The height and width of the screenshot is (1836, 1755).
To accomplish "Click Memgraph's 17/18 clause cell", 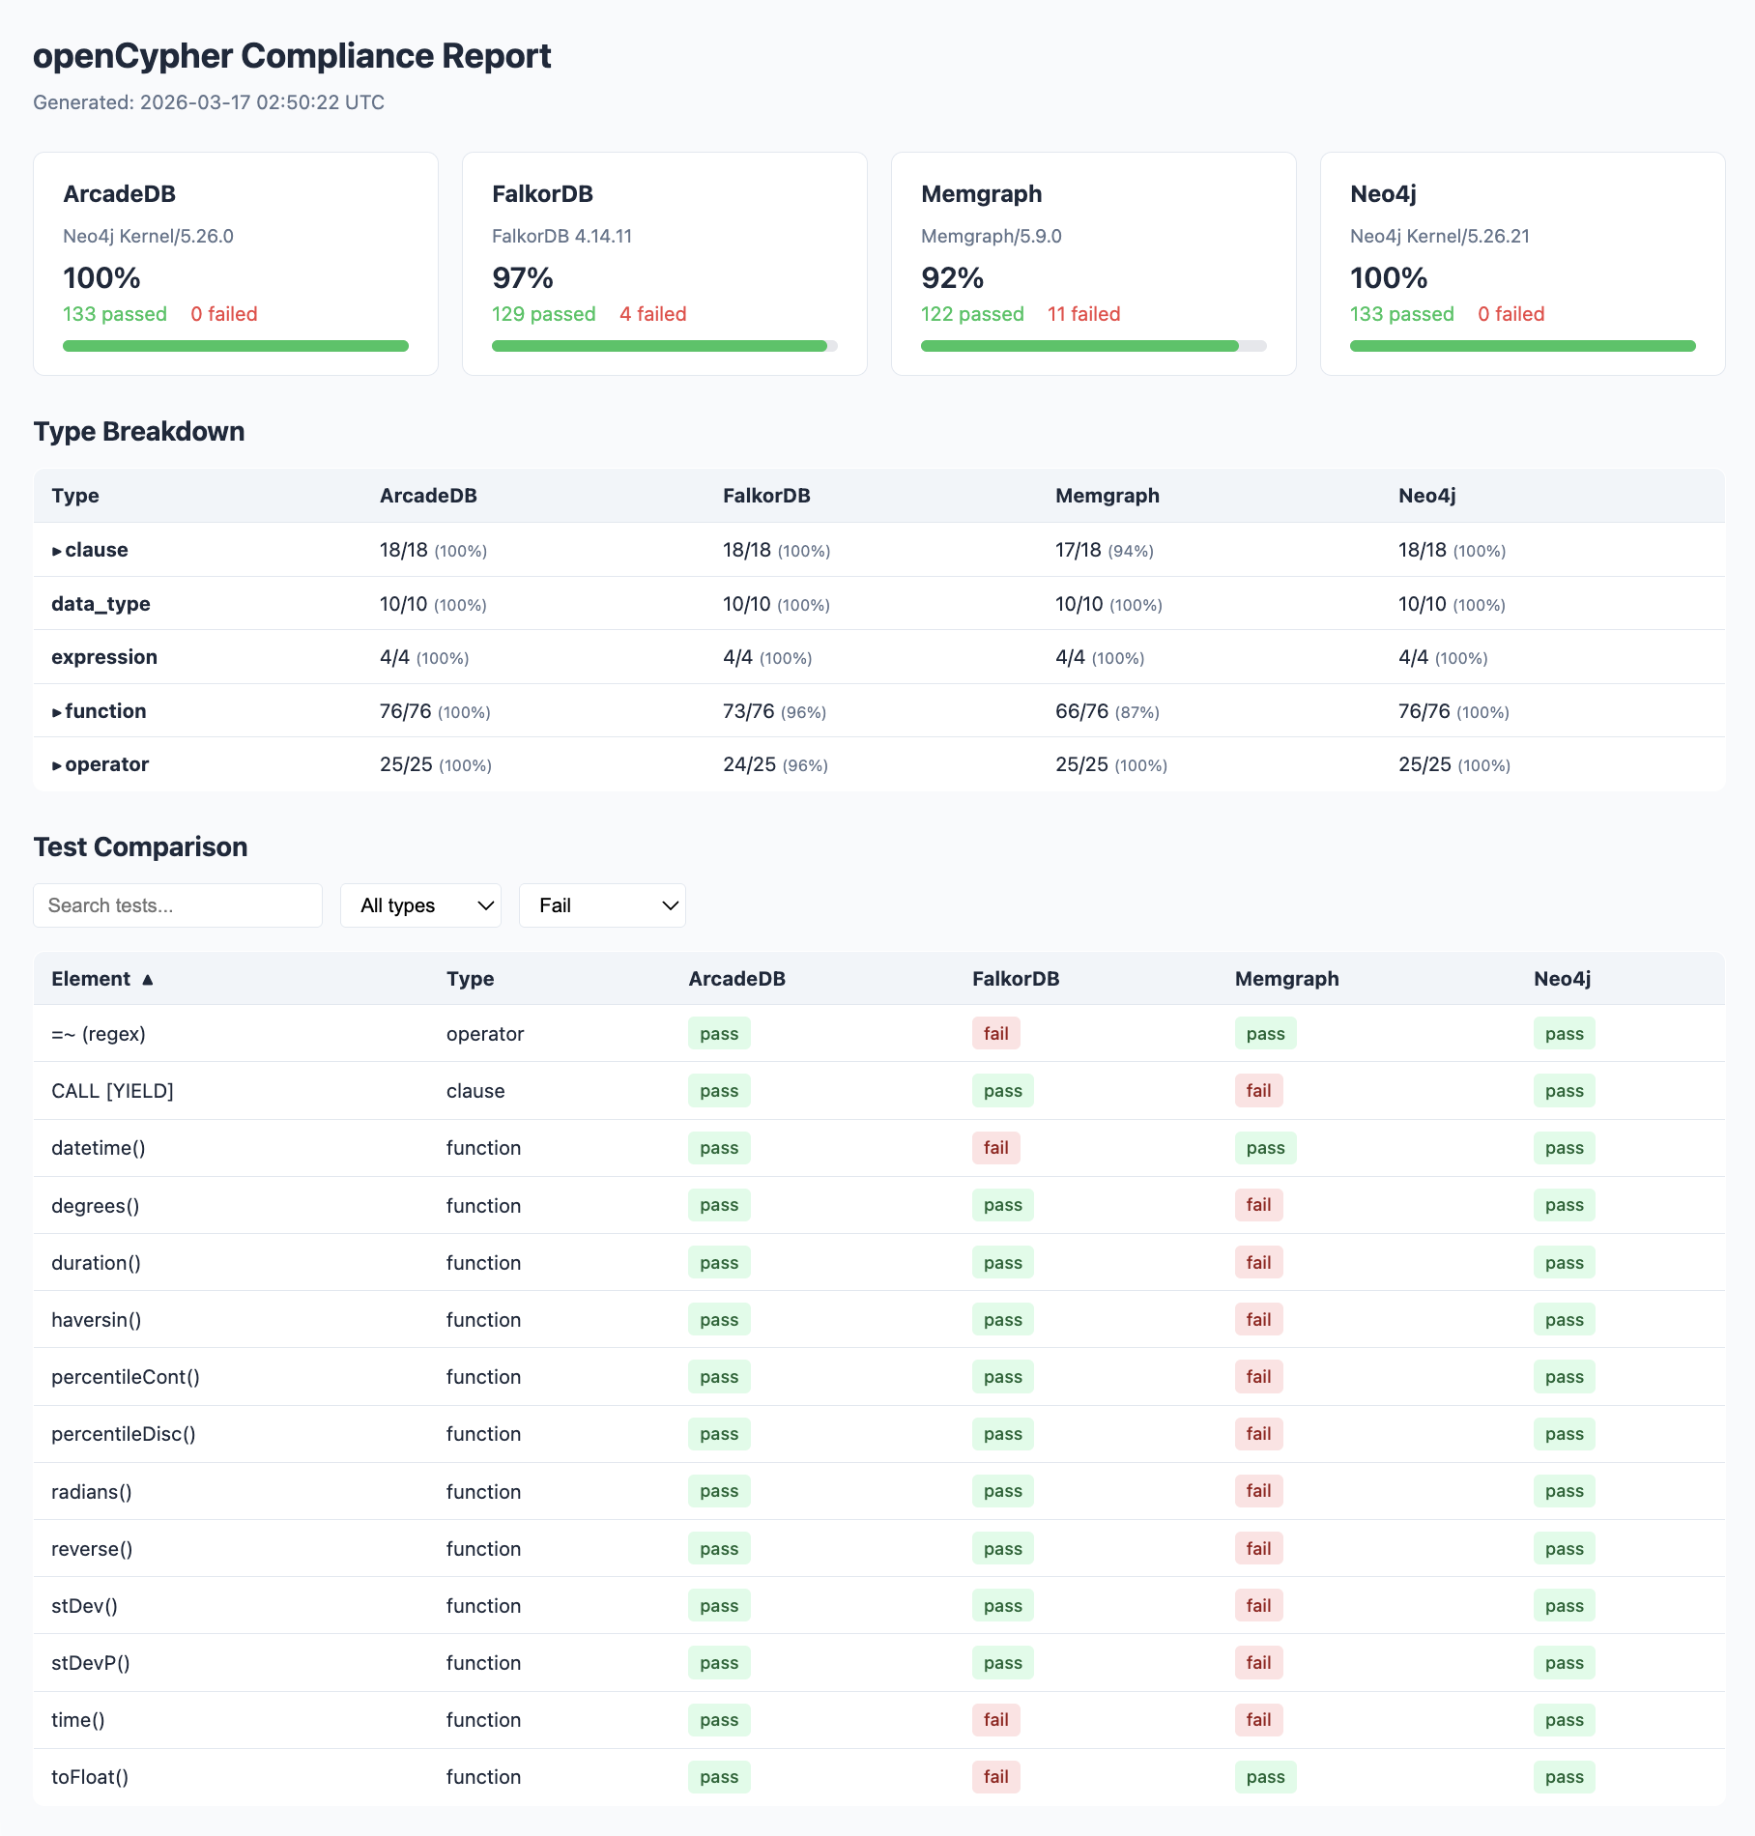I will [x=1105, y=550].
